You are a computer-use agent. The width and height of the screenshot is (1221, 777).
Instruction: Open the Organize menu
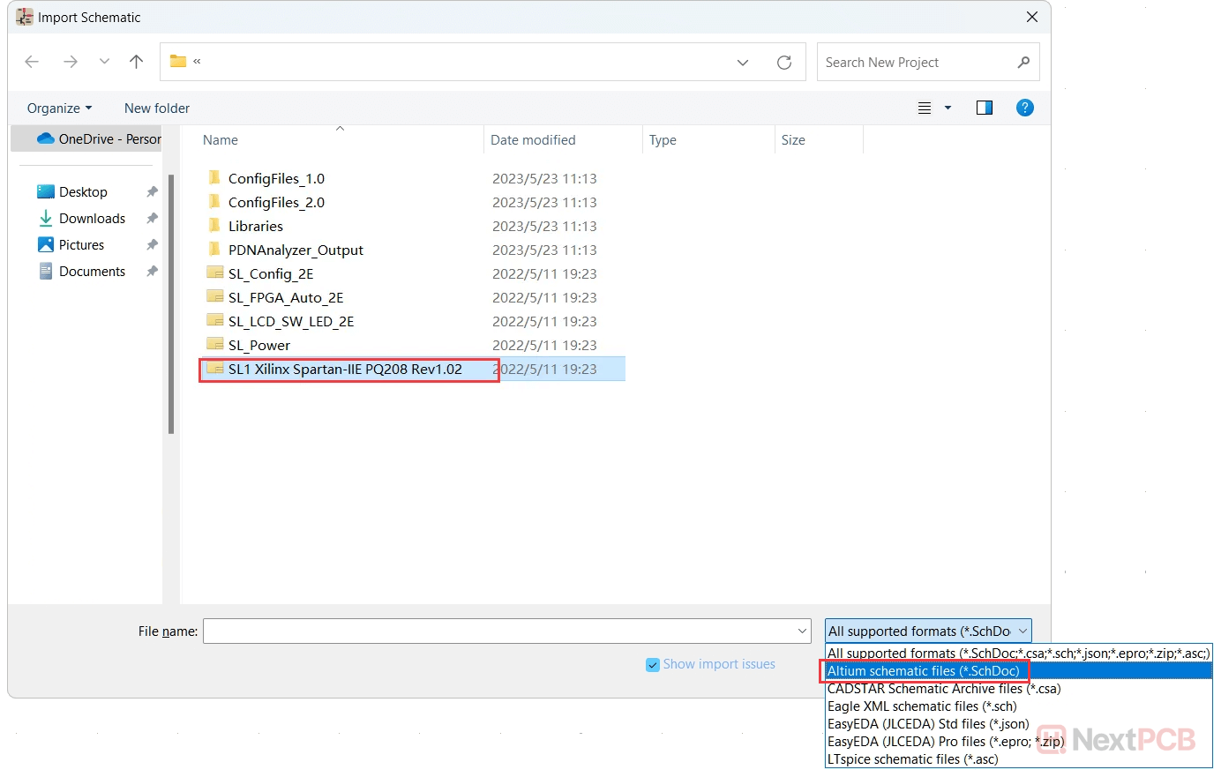[x=59, y=108]
